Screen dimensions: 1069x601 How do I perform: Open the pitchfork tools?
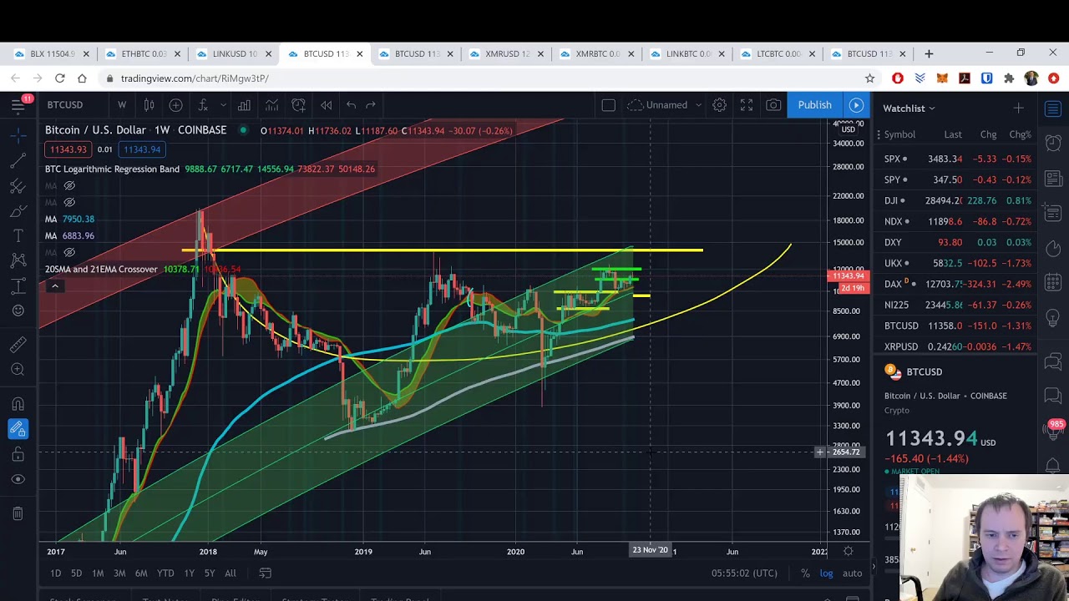click(x=18, y=185)
